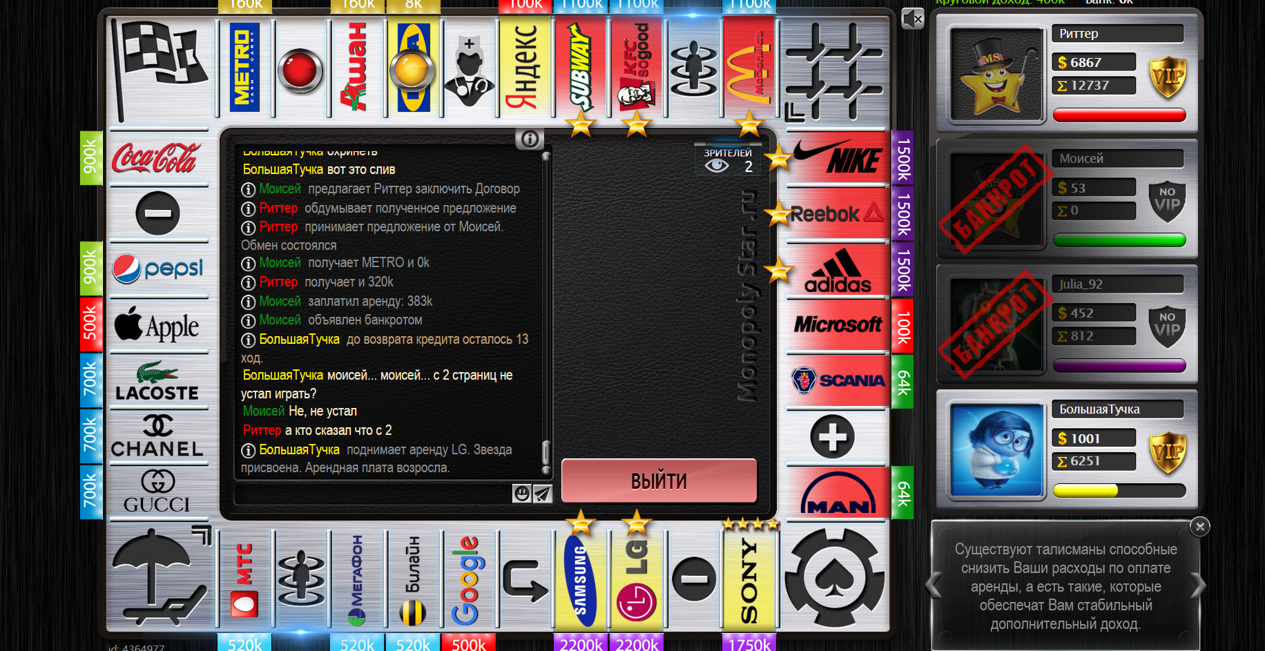Click the plus bonus cell on the right column
Screen dimensions: 1265x651
point(832,437)
